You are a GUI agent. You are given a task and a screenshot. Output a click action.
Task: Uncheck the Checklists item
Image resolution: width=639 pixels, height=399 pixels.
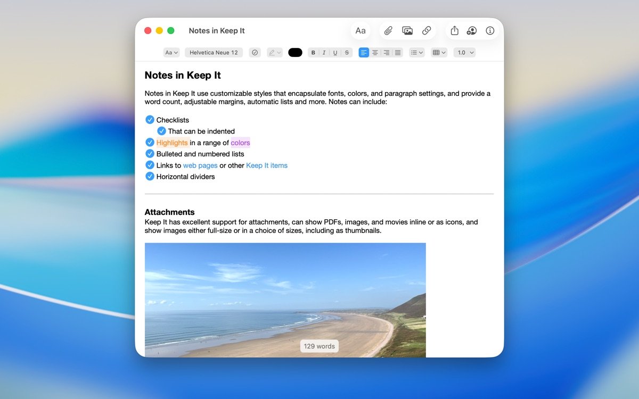(x=150, y=120)
